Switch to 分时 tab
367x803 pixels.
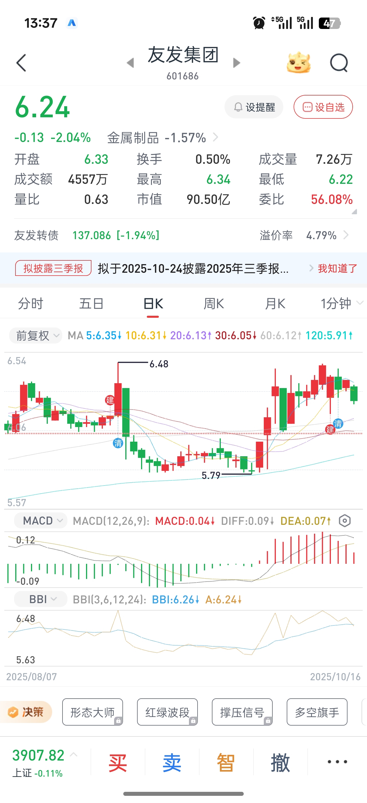point(30,303)
